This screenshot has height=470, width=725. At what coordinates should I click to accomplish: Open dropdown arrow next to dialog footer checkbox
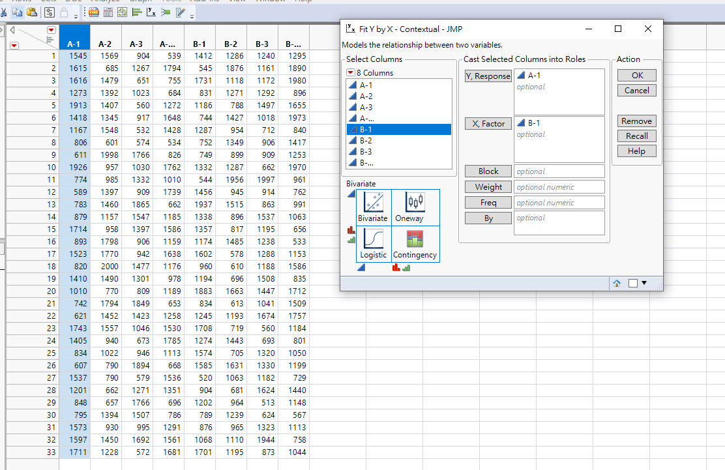coord(644,283)
